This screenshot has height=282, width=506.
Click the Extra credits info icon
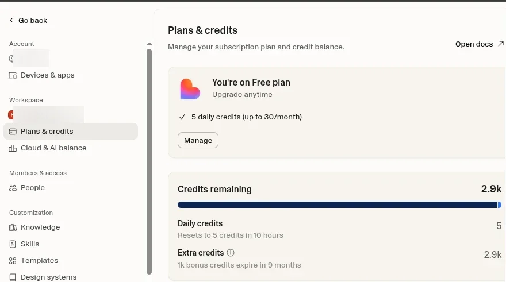click(231, 253)
